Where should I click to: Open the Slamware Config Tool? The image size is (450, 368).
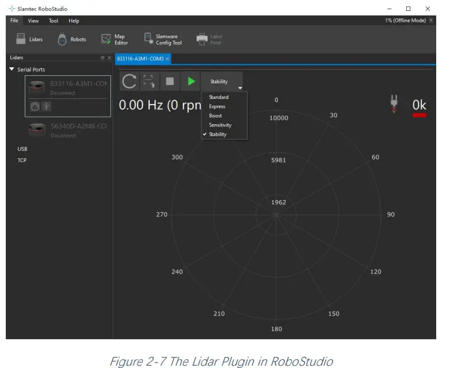tap(163, 39)
